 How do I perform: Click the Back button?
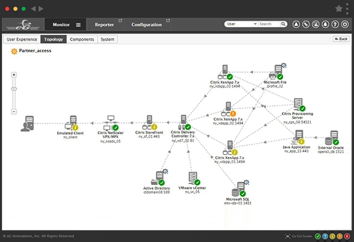pos(341,39)
